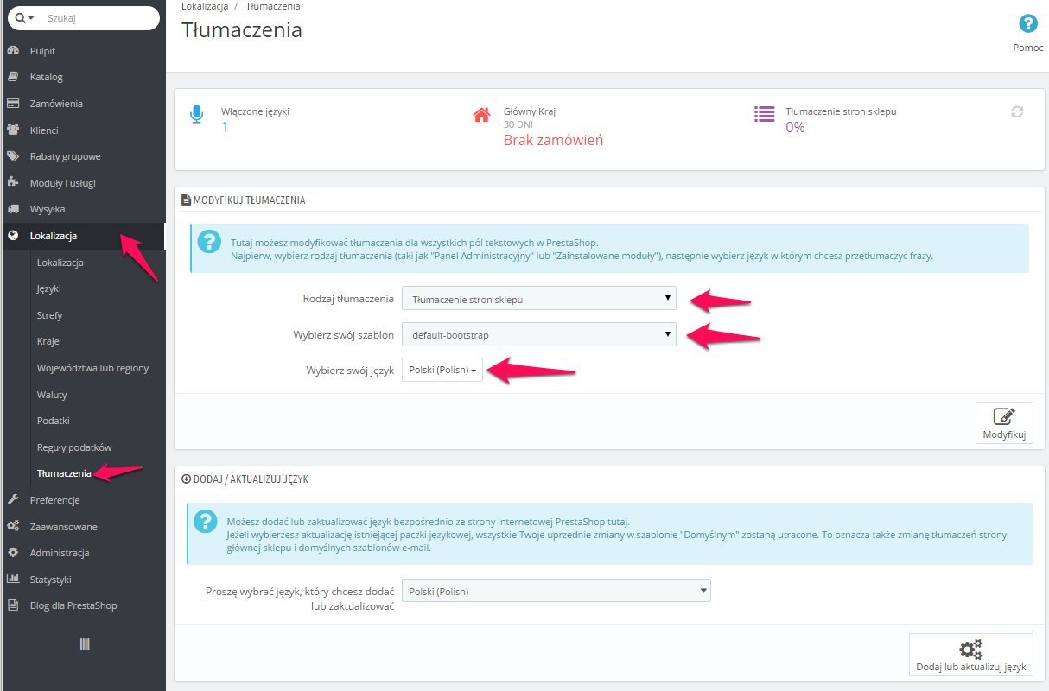The image size is (1049, 691).
Task: Click the Lokalizacja breadcrumb link
Action: (205, 6)
